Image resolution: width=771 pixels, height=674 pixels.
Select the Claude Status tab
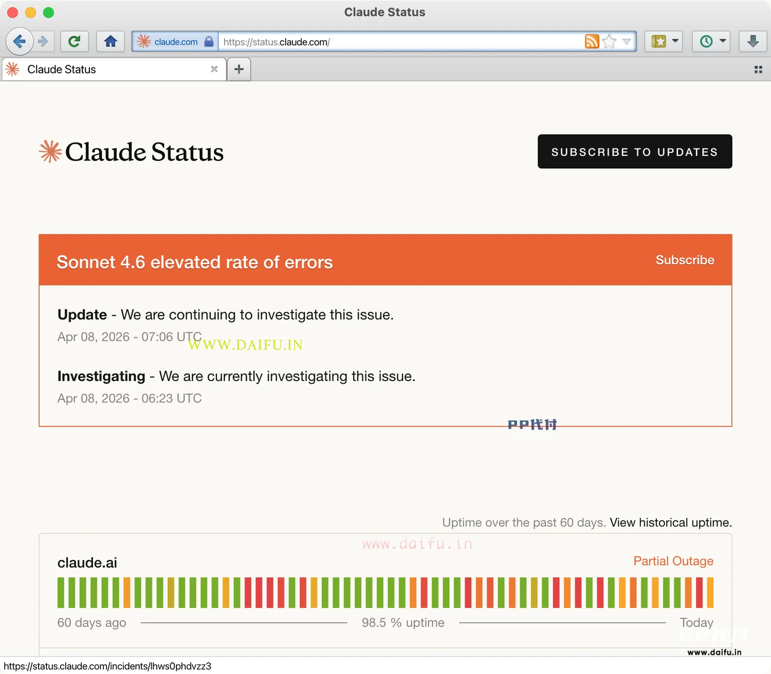(114, 69)
